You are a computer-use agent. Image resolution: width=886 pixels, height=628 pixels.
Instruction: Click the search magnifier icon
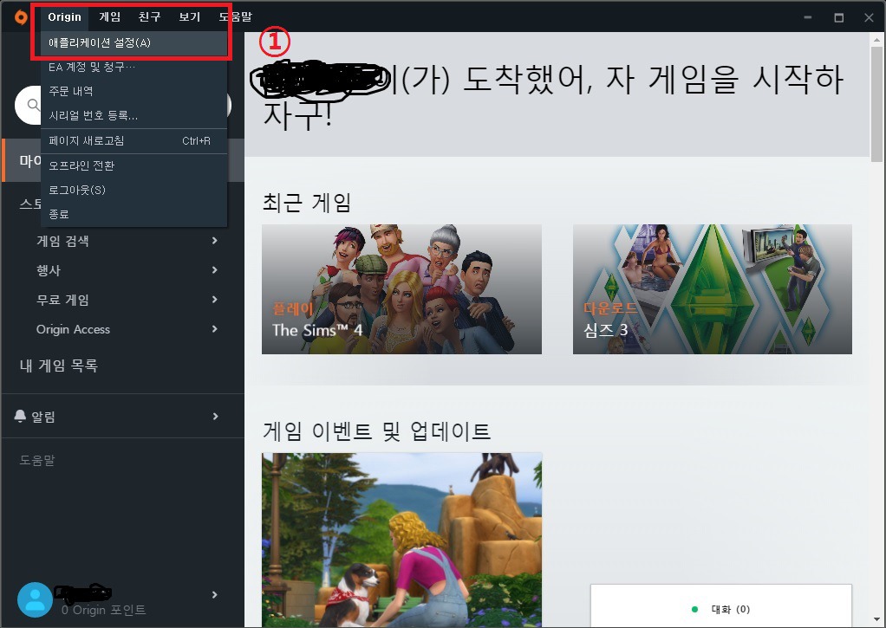click(x=33, y=105)
